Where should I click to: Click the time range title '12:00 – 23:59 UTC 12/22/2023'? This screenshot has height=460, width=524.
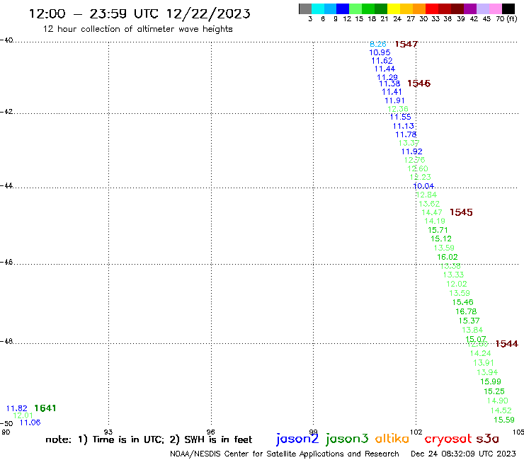coord(139,13)
